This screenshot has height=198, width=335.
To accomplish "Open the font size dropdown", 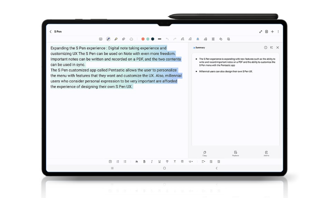I will pyautogui.click(x=190, y=162).
